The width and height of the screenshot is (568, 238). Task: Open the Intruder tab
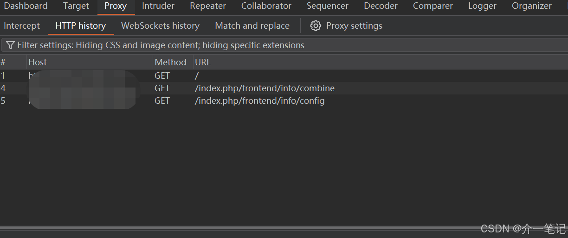[x=158, y=6]
